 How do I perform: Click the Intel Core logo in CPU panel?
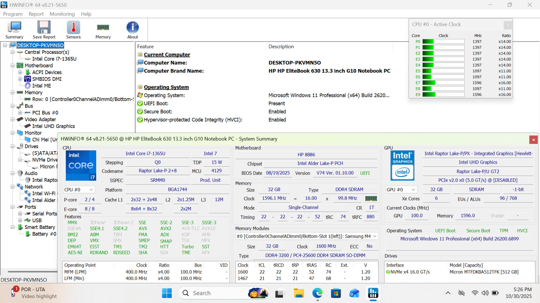click(81, 165)
